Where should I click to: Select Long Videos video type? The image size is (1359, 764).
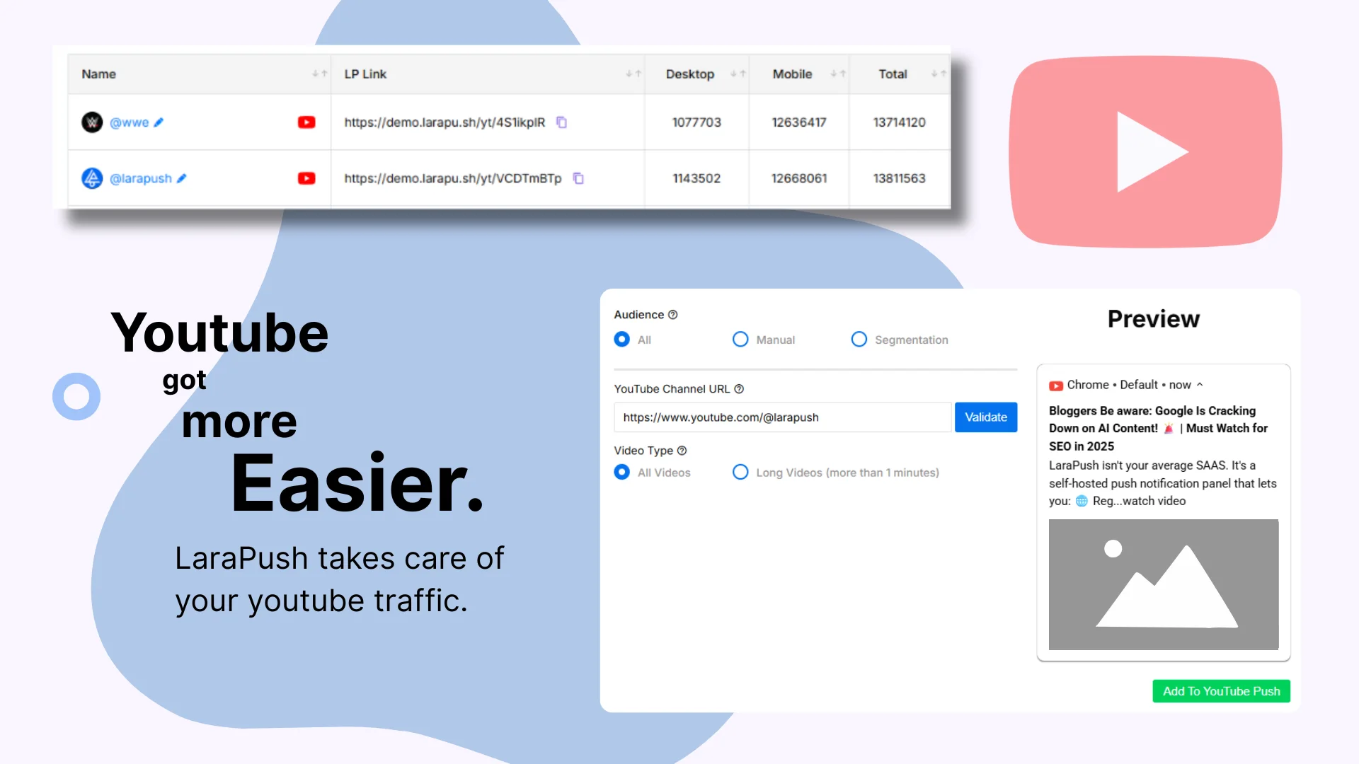(x=740, y=472)
